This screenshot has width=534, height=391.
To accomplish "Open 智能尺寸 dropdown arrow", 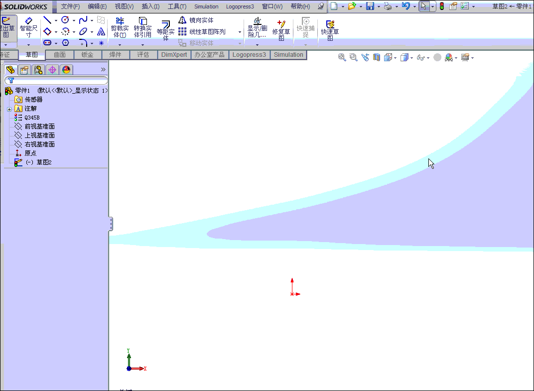I will pos(28,45).
